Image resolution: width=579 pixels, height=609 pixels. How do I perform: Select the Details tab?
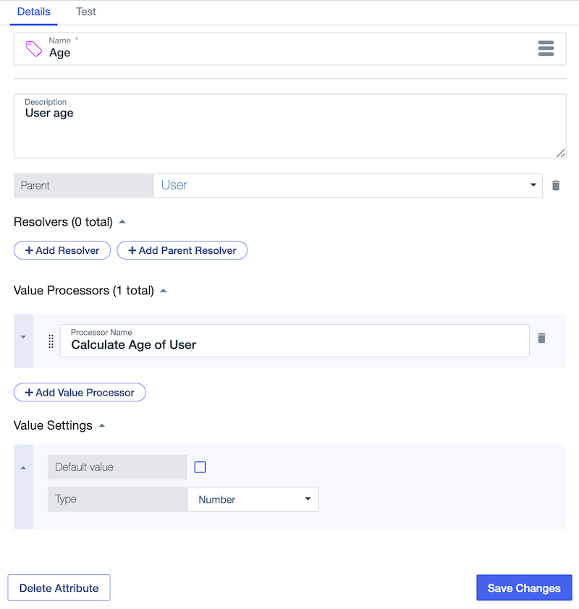(33, 12)
